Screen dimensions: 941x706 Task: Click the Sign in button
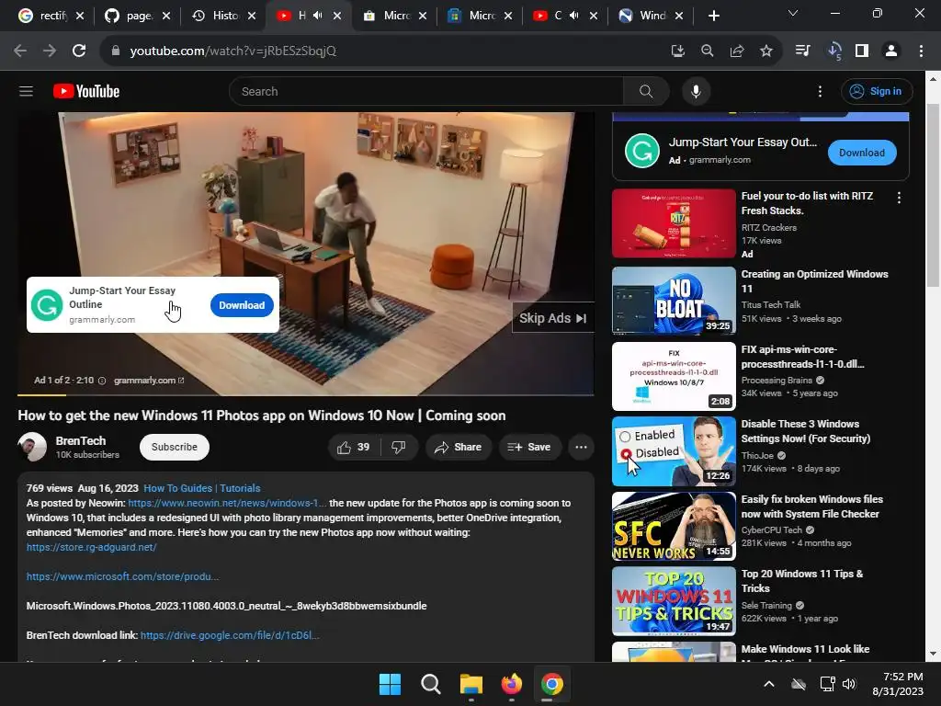(876, 91)
